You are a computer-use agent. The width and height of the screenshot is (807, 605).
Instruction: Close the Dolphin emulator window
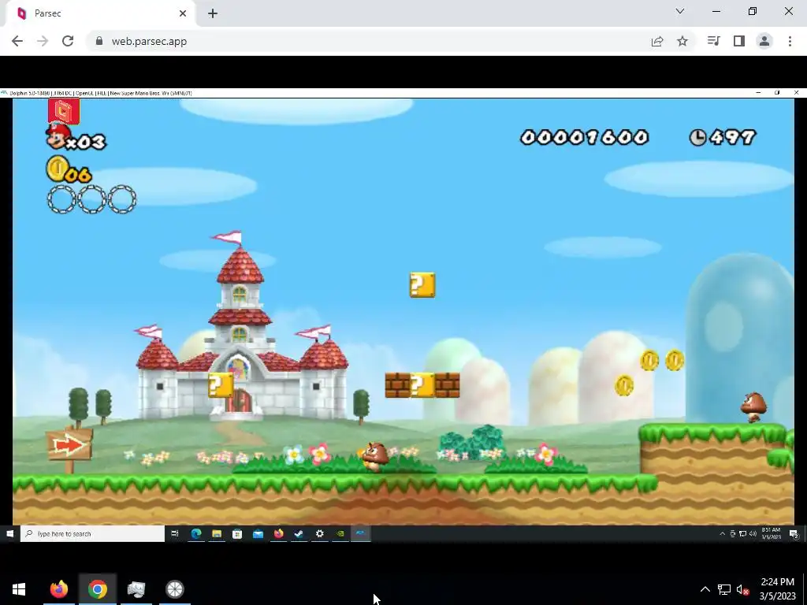coord(796,93)
